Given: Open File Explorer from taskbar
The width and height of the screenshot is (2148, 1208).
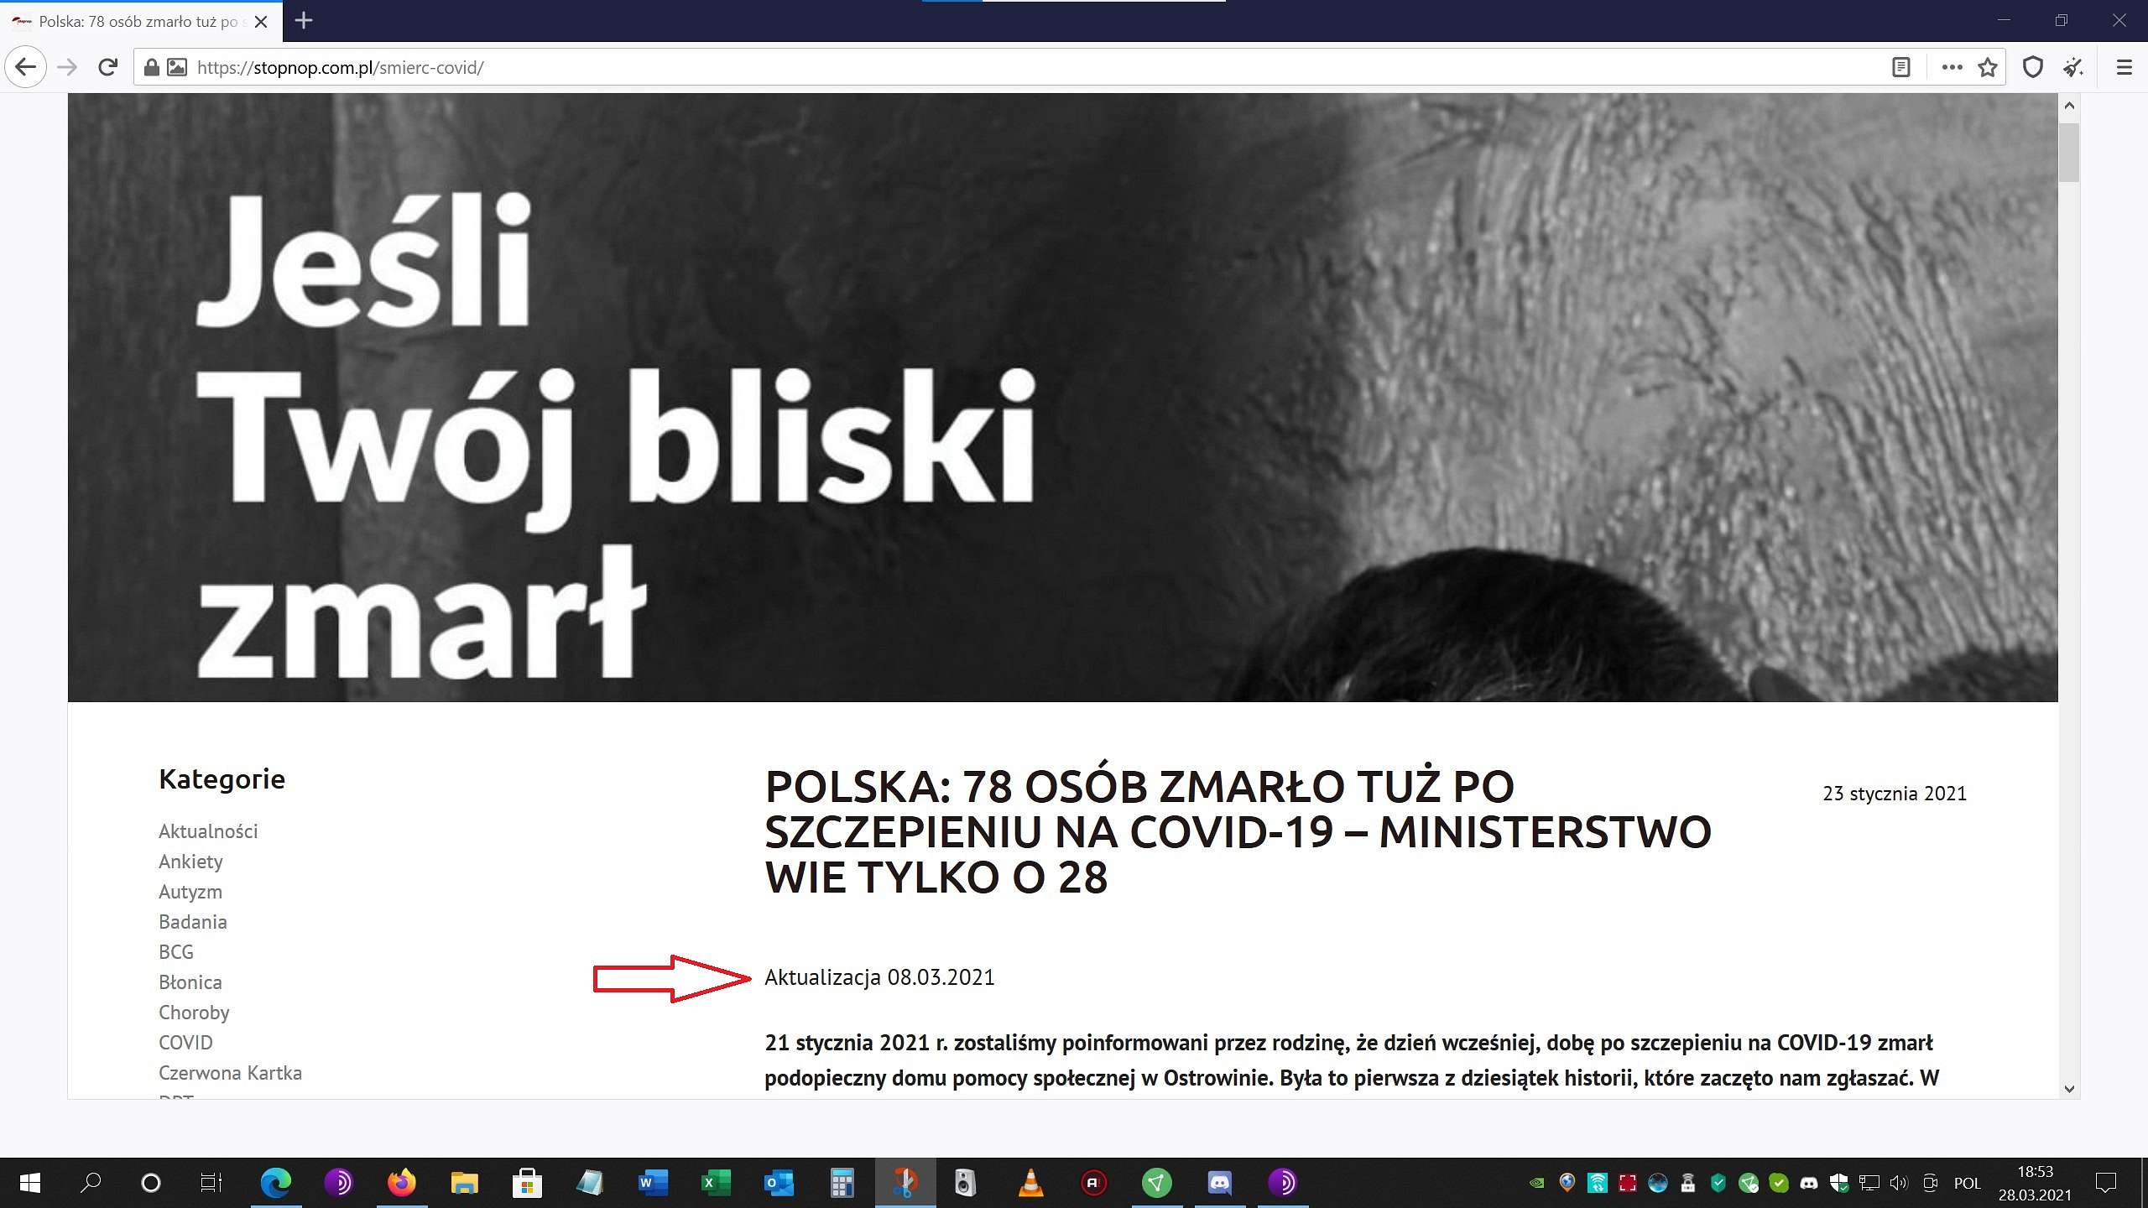Looking at the screenshot, I should pyautogui.click(x=464, y=1183).
